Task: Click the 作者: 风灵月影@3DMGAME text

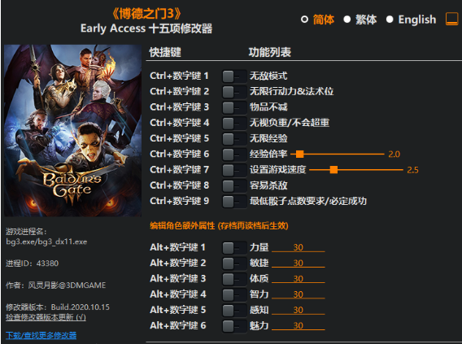Action: pos(55,285)
